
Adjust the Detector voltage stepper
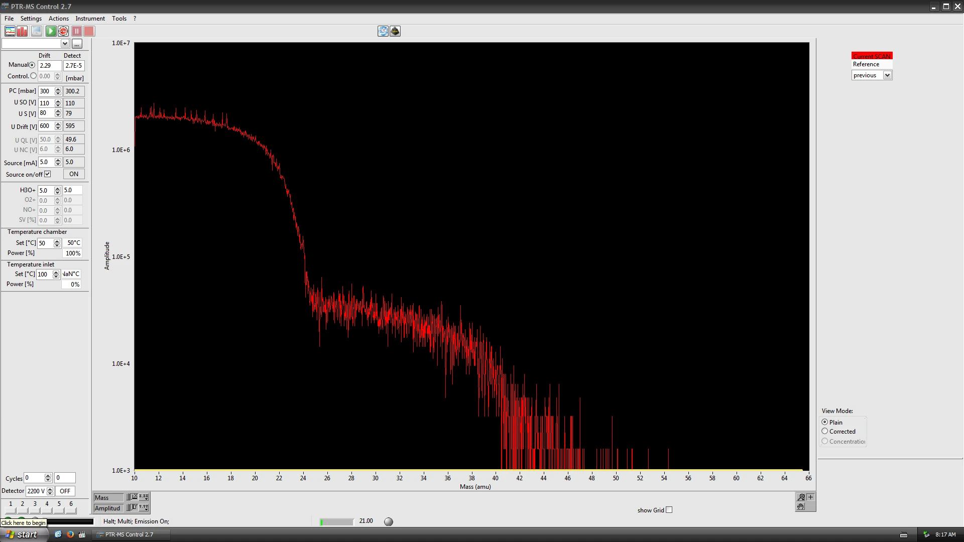point(50,491)
